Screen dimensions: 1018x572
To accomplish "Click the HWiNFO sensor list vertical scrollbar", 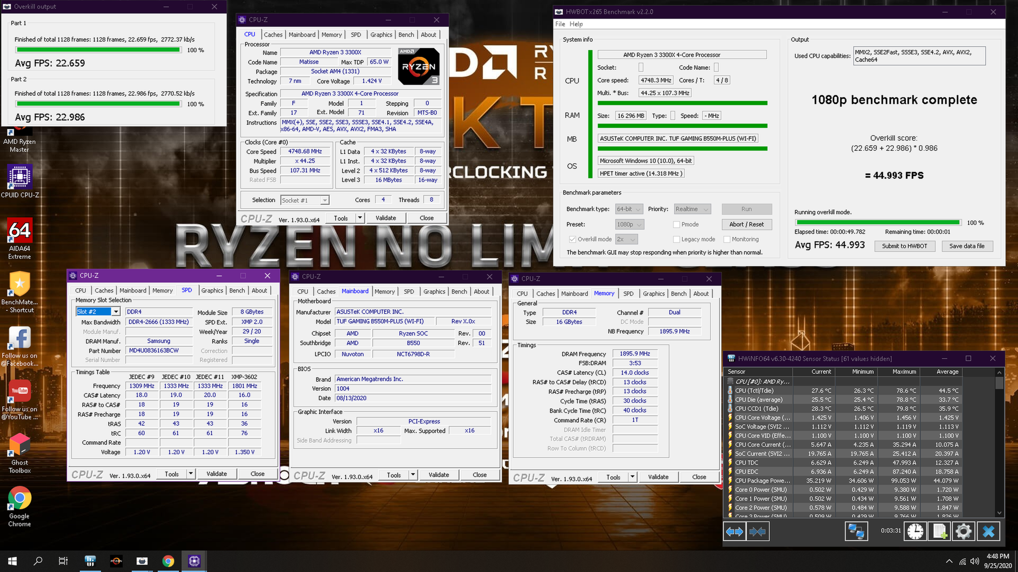I will point(999,442).
